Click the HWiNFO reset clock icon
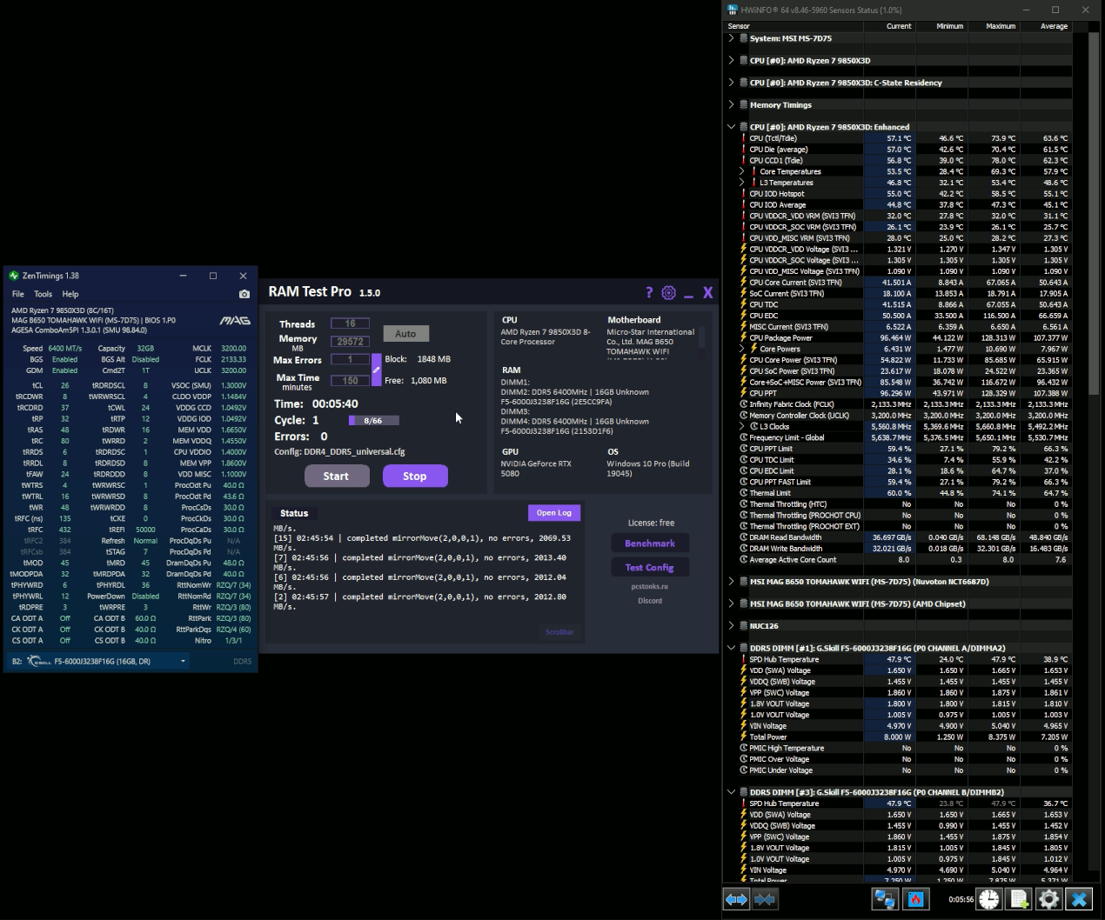This screenshot has height=920, width=1105. pyautogui.click(x=989, y=899)
